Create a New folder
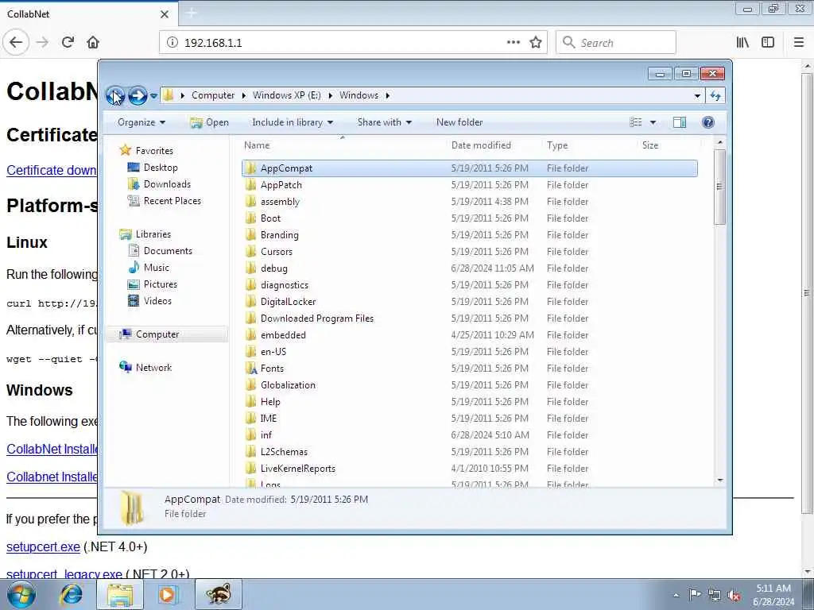This screenshot has width=814, height=610. tap(459, 122)
